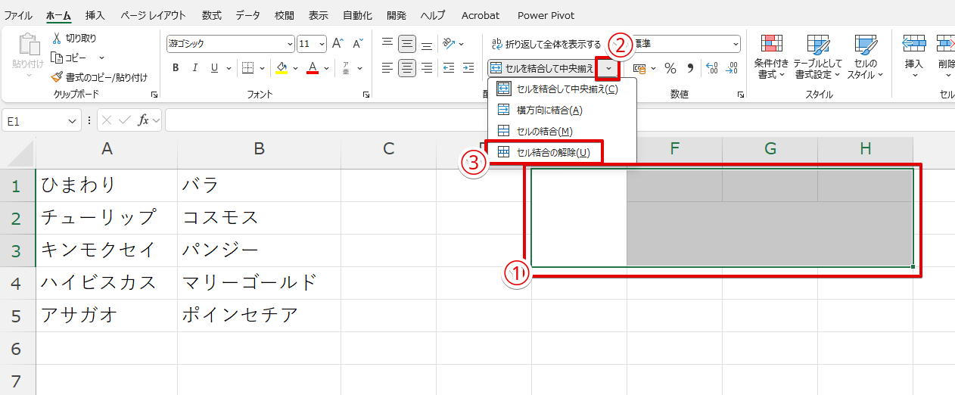Apply cell borders with the border icon
This screenshot has width=955, height=395.
pyautogui.click(x=247, y=68)
